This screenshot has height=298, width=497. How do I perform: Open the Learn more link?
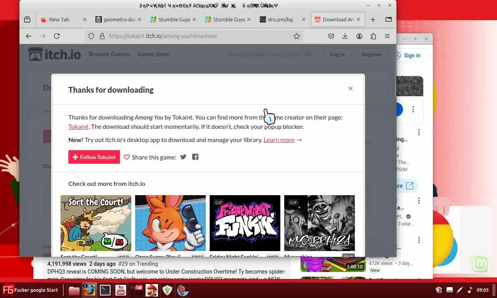pyautogui.click(x=283, y=140)
